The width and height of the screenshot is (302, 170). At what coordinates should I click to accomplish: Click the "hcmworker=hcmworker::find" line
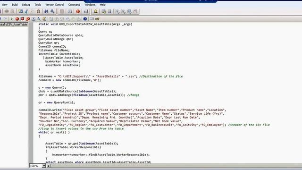(101, 154)
